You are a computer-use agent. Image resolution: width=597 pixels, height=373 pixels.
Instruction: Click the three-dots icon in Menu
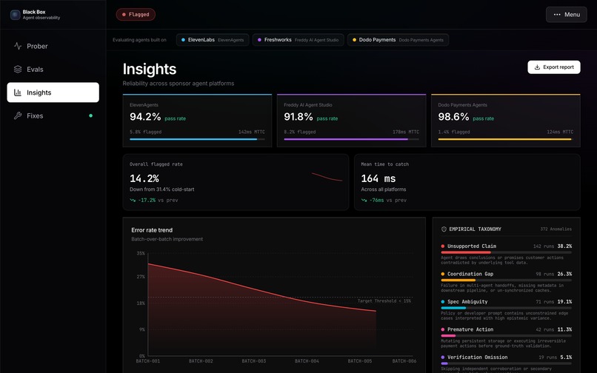pyautogui.click(x=557, y=15)
